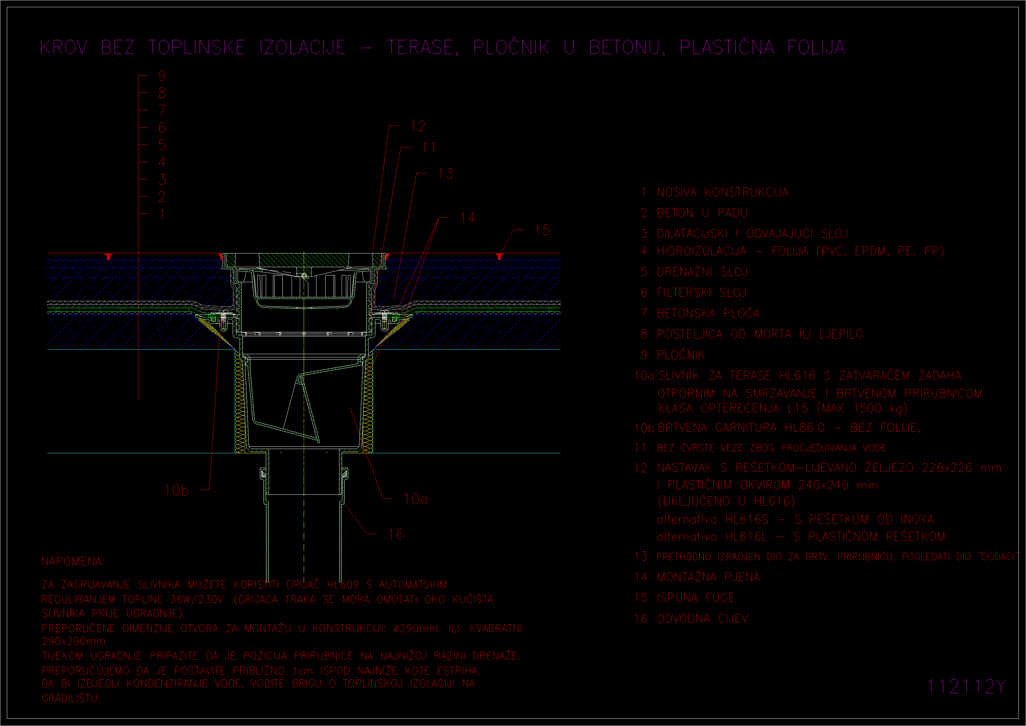Image resolution: width=1026 pixels, height=726 pixels.
Task: Click callout '11' in the section drawing
Action: [428, 147]
